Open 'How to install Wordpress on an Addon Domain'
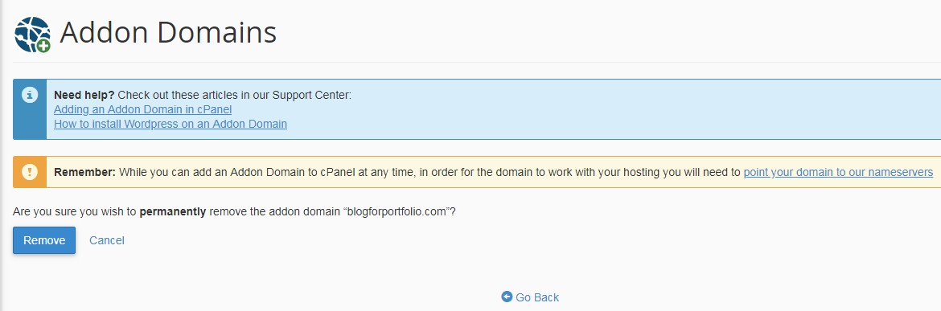The height and width of the screenshot is (311, 941). [x=171, y=124]
